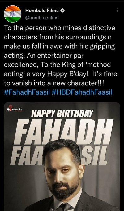Open the Indian flag profile avatar
Viewport: 124px width, 211px height.
13,14
